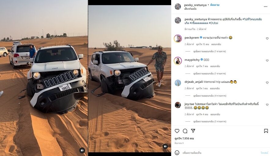Open pexky_sretunya profile picture in header
This screenshot has width=270, height=156.
pyautogui.click(x=178, y=6)
